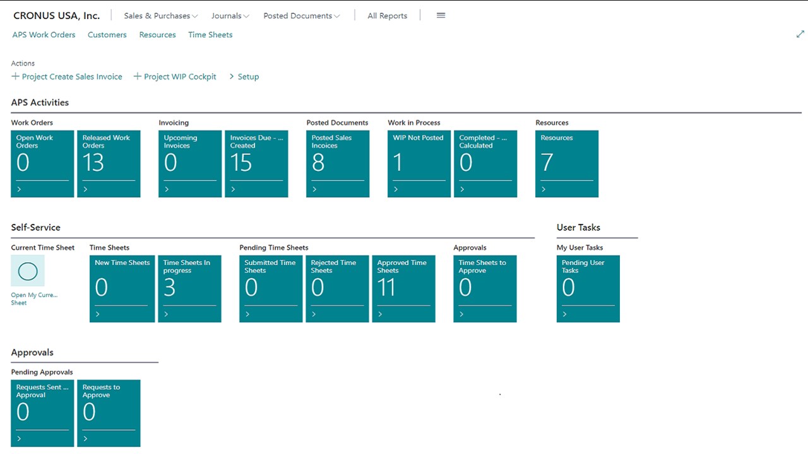The width and height of the screenshot is (808, 454).
Task: Expand the Journals dropdown menu
Action: coord(230,16)
